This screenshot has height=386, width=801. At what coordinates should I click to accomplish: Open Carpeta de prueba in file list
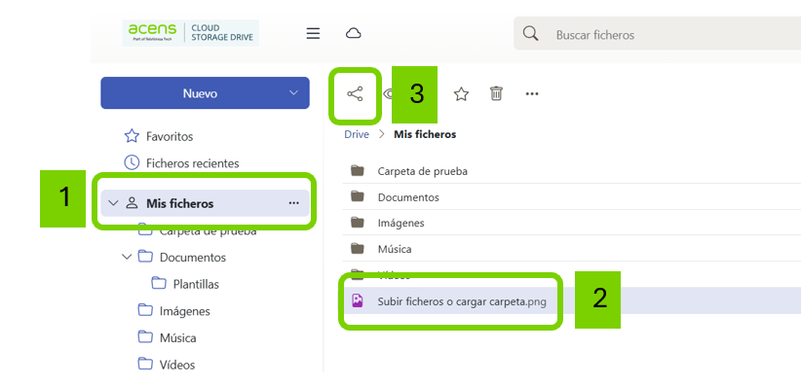point(423,171)
